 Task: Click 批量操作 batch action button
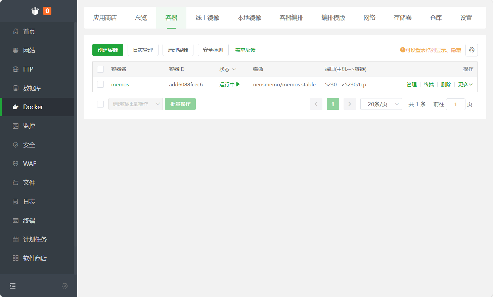pyautogui.click(x=180, y=104)
